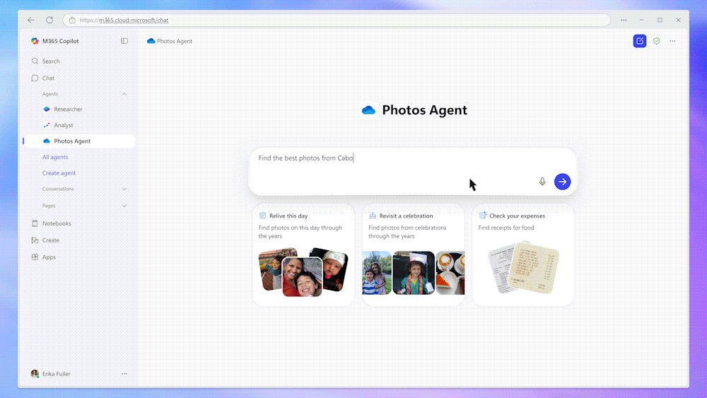Click the blue send arrow button
707x398 pixels.
[x=562, y=182]
